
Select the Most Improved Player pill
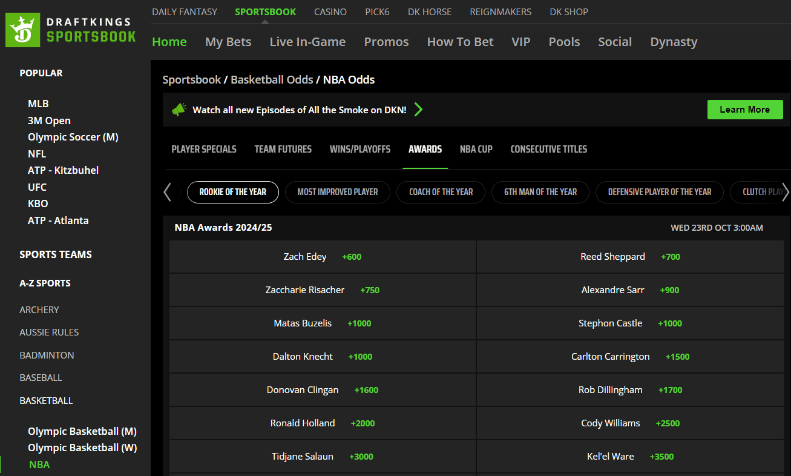pos(338,192)
